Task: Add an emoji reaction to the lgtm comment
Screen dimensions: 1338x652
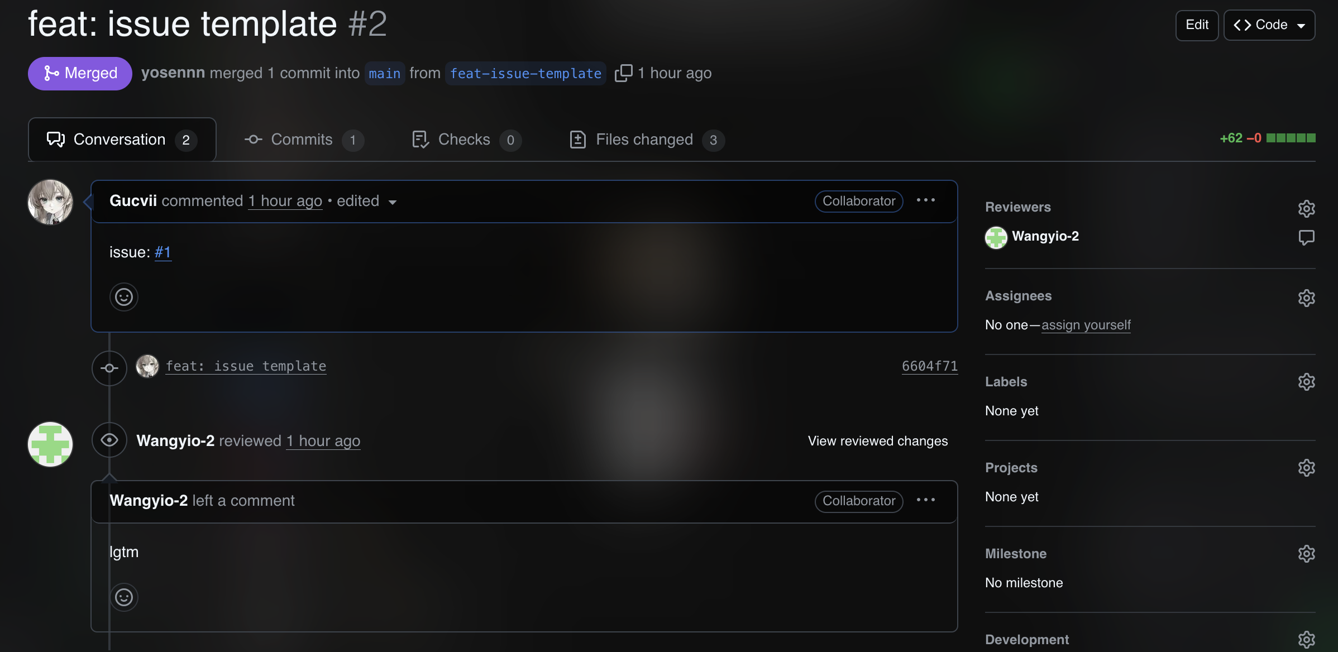Action: (x=124, y=597)
